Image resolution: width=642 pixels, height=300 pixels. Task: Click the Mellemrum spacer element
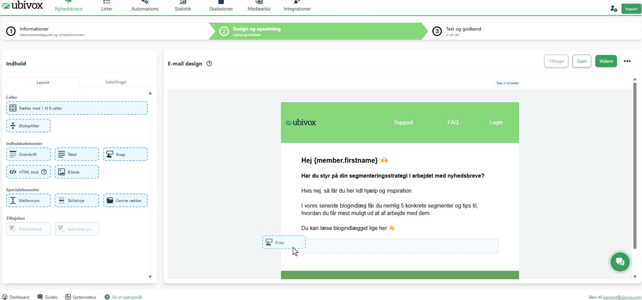click(x=28, y=201)
